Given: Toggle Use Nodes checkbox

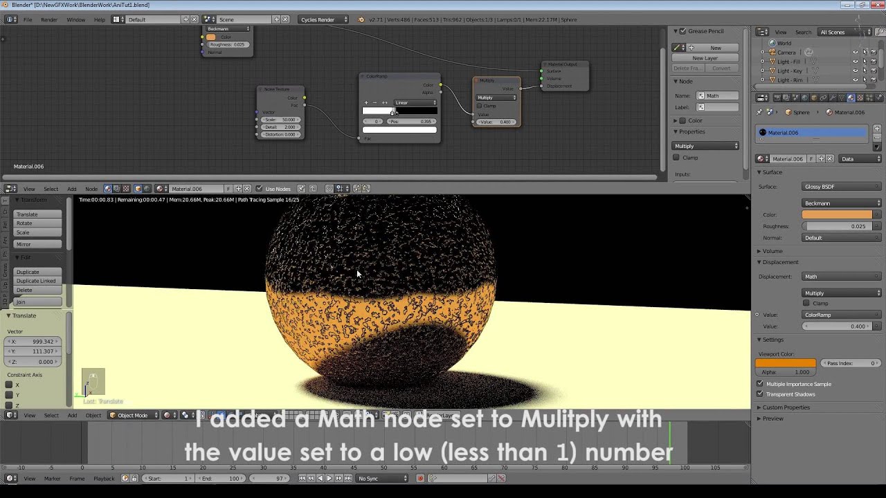Looking at the screenshot, I should pos(259,188).
